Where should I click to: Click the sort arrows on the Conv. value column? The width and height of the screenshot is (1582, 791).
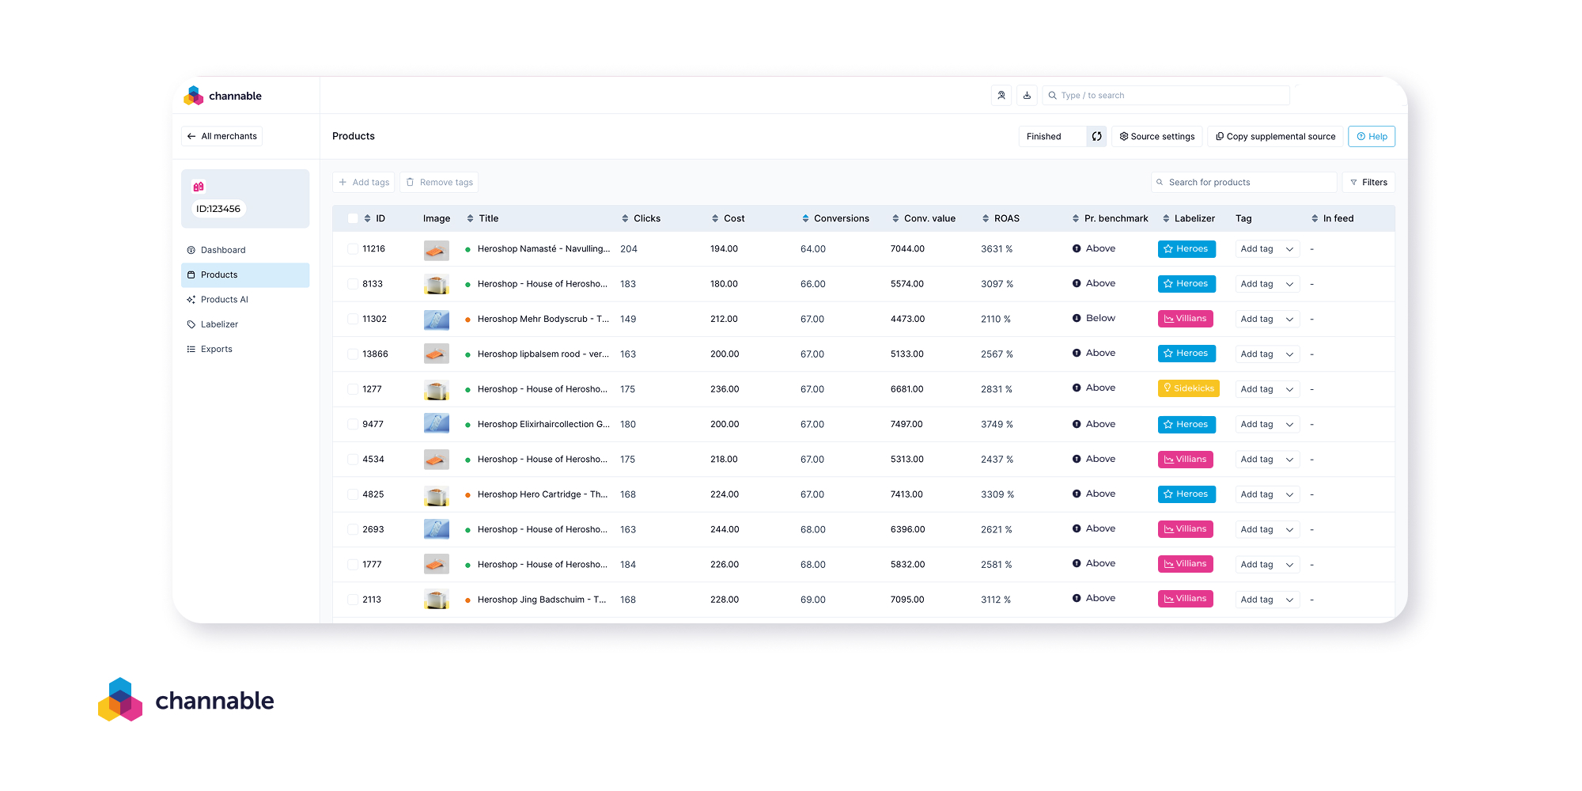(x=895, y=218)
